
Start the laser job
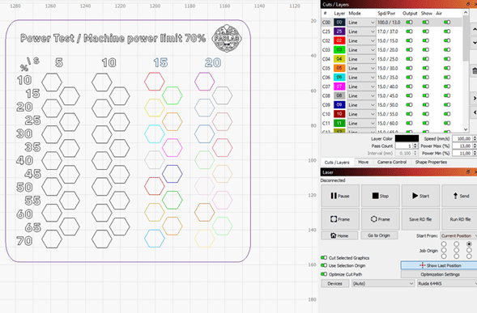click(x=420, y=196)
